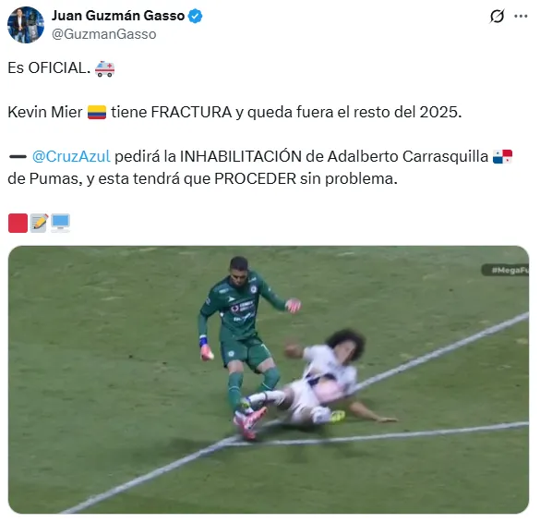Viewport: 540px width, 523px height.
Task: Follow the @CruzAzul mention link
Action: click(71, 156)
